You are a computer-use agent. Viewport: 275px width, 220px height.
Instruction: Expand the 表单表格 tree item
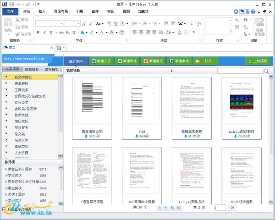coord(6,83)
